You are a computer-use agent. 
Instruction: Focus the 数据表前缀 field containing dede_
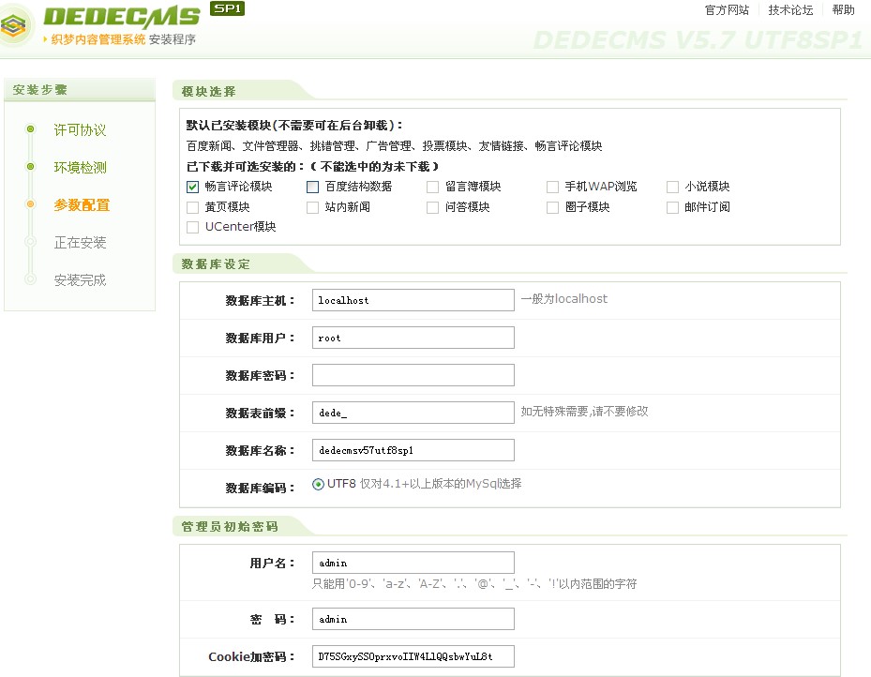click(x=413, y=413)
